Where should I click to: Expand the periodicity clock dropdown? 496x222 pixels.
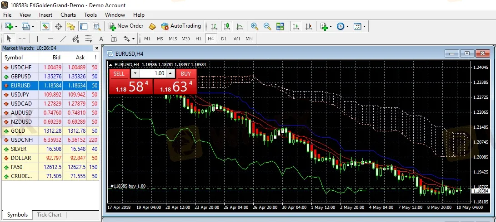[x=347, y=26]
